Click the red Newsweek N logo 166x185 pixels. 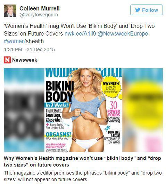pyautogui.click(x=7, y=60)
